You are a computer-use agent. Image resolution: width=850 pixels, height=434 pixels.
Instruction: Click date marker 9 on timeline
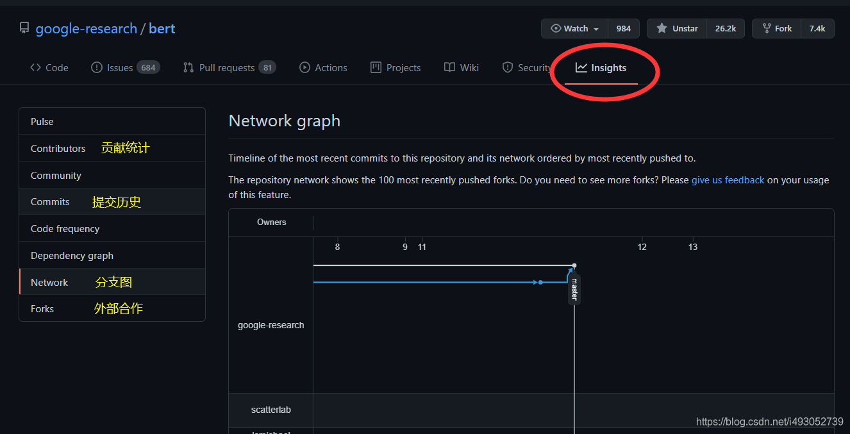(x=405, y=247)
